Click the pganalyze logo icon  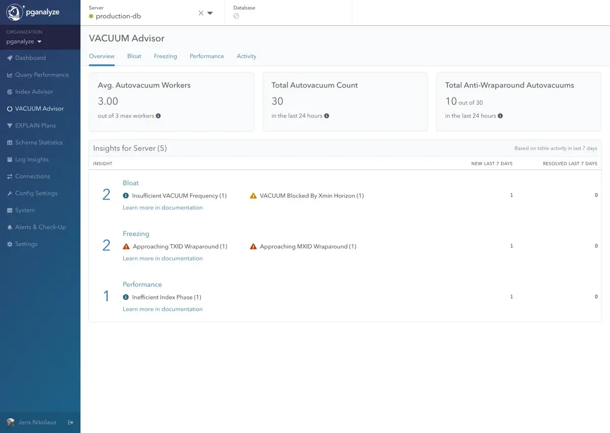coord(14,12)
